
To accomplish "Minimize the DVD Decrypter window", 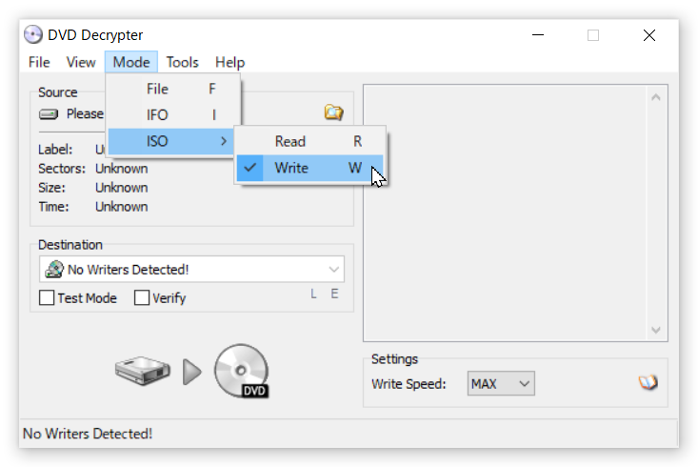I will (538, 34).
